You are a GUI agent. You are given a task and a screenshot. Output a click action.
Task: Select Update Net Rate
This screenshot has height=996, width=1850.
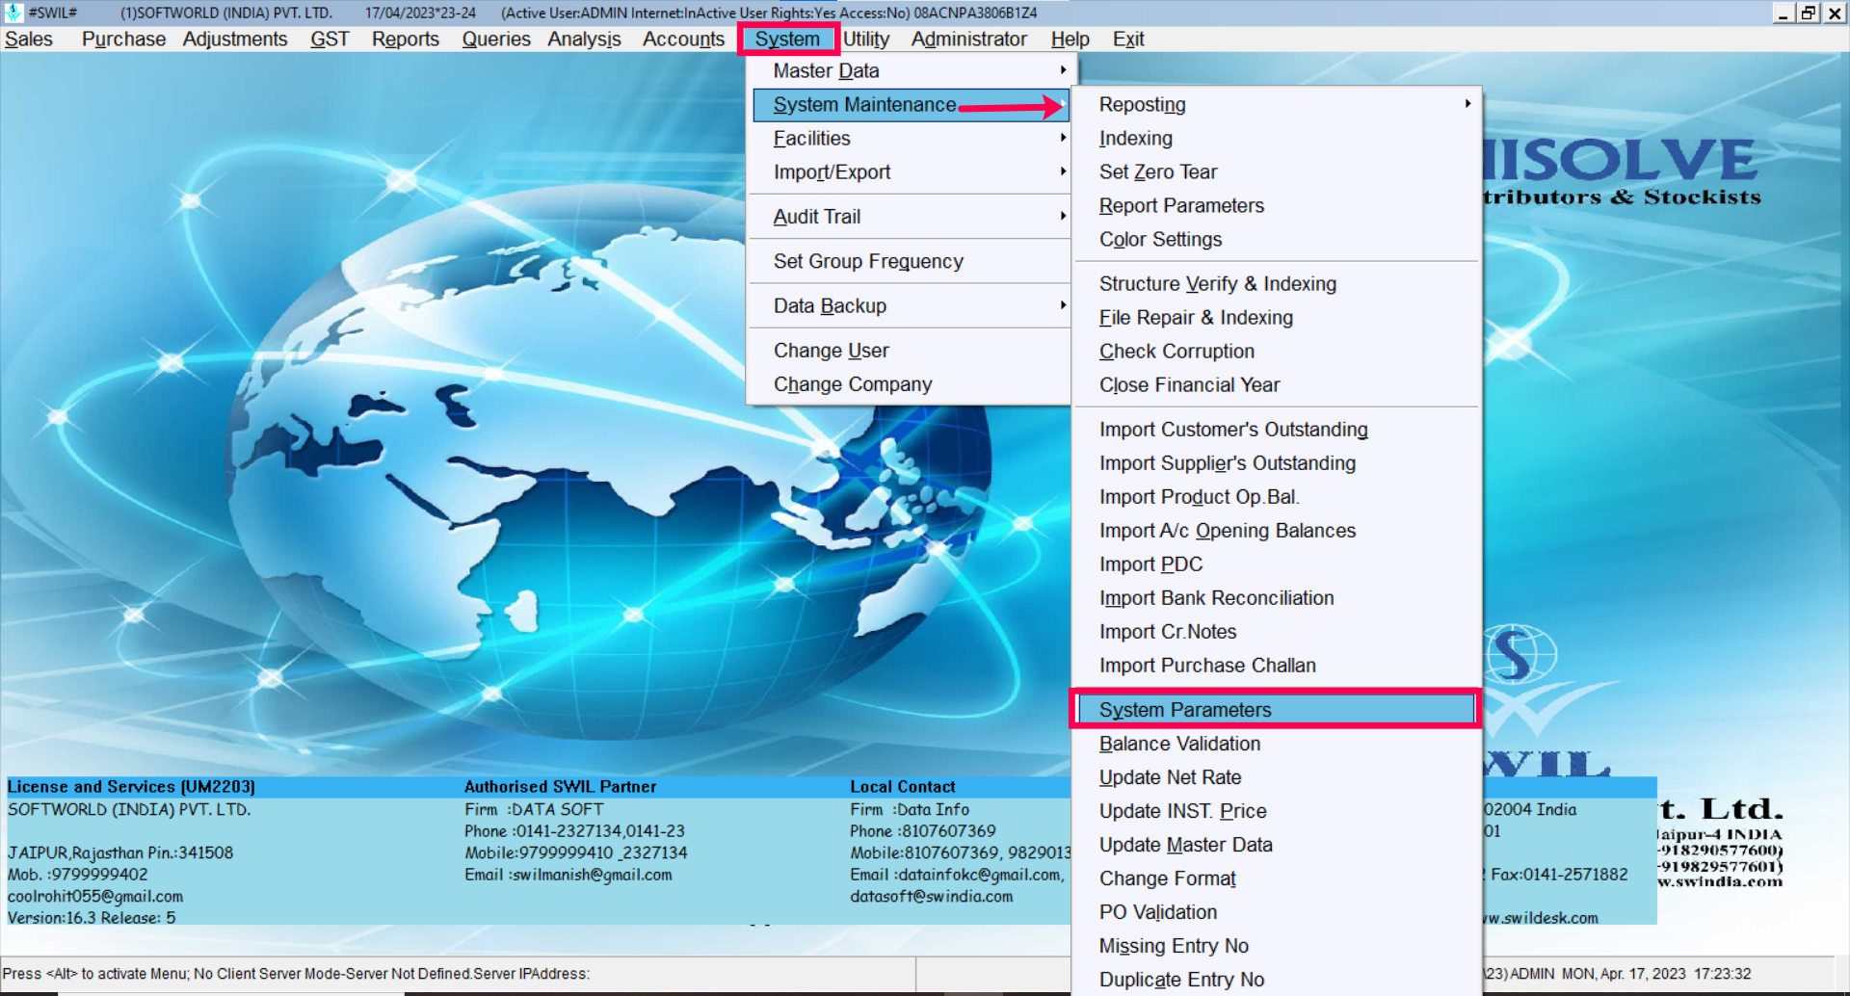point(1277,777)
